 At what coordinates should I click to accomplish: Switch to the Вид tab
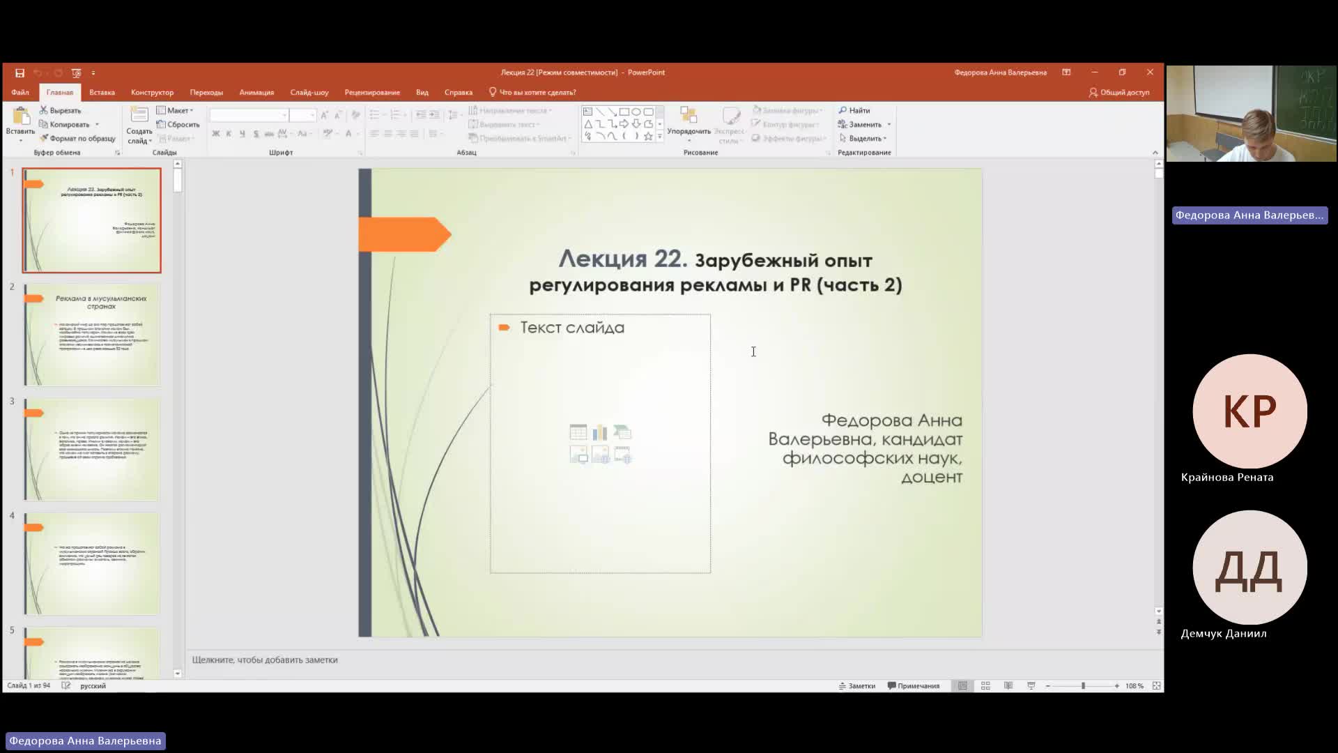(422, 92)
